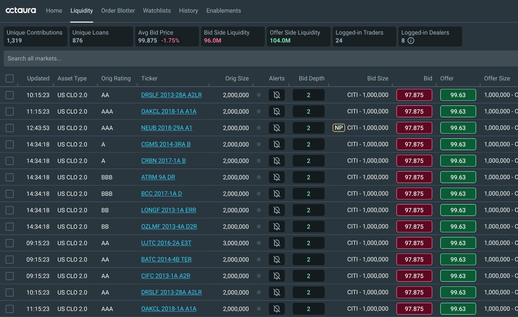Open the bid depth detail on the BCC row
This screenshot has height=317, width=518.
pos(308,193)
